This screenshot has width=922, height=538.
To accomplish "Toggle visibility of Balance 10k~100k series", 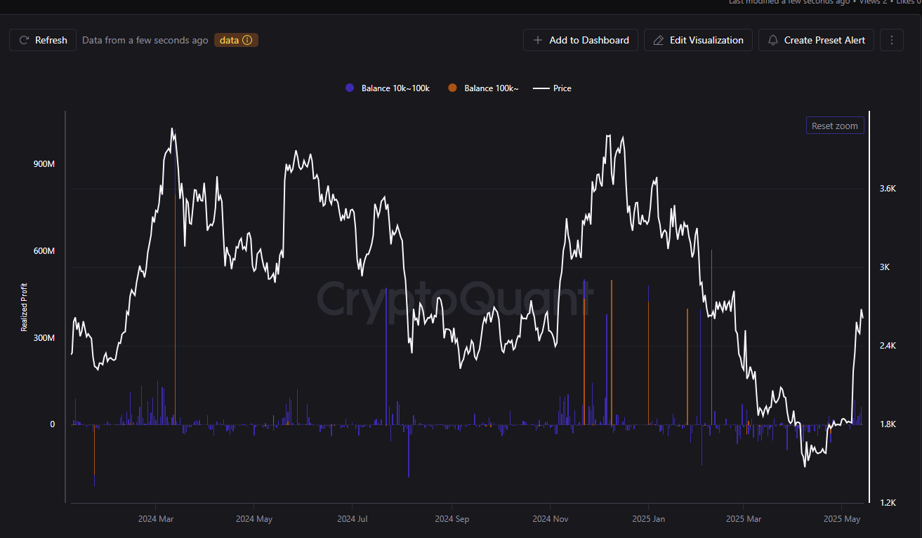I will (387, 88).
